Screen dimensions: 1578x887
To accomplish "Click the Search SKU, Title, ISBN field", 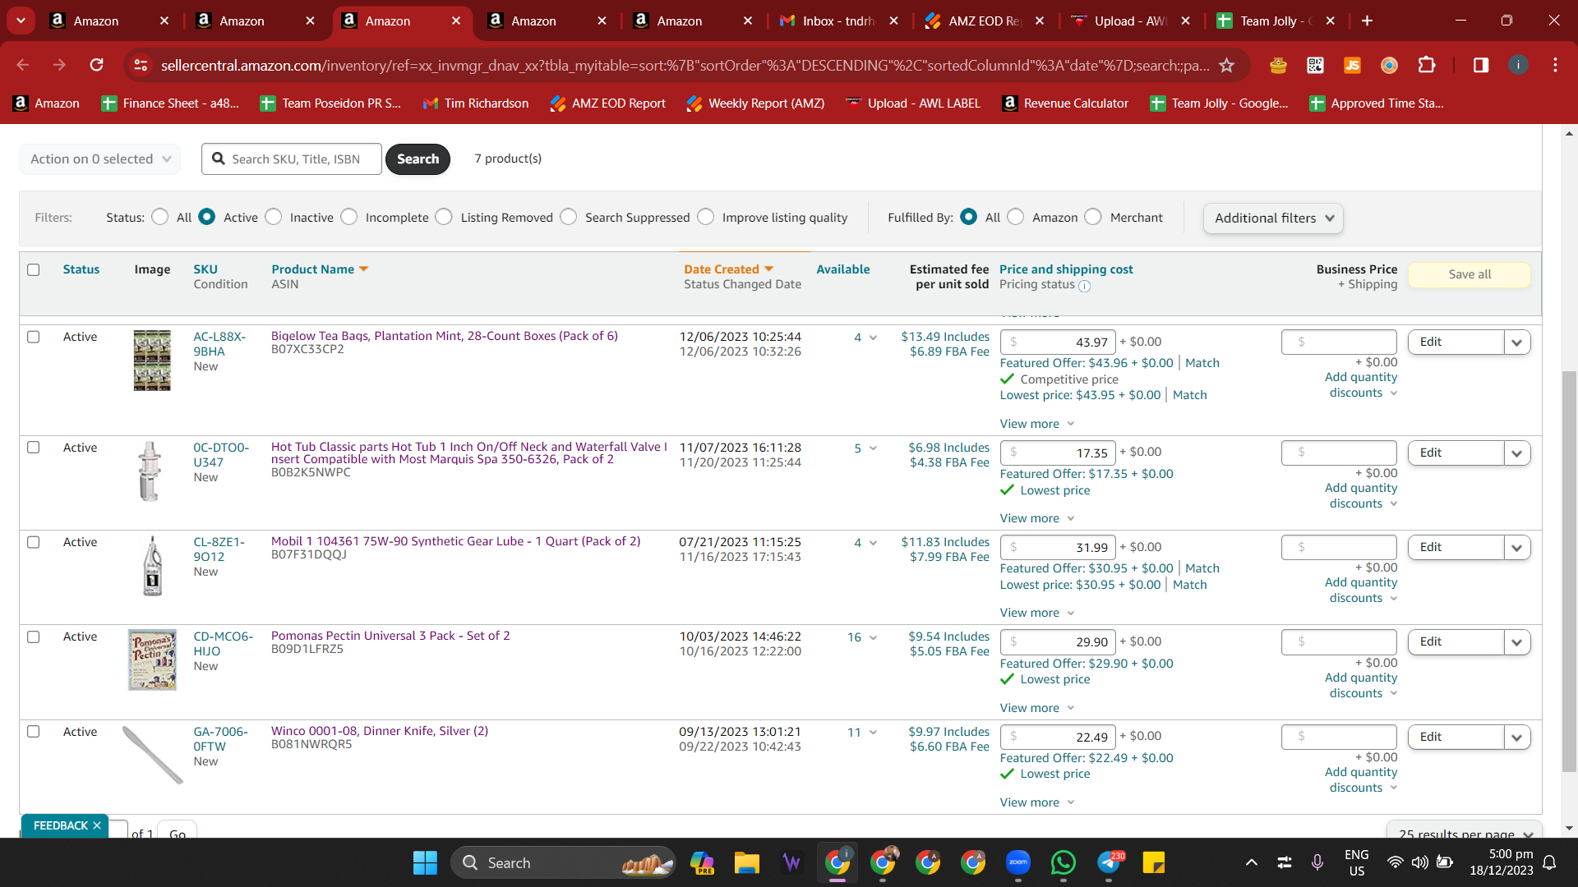I will pyautogui.click(x=292, y=159).
